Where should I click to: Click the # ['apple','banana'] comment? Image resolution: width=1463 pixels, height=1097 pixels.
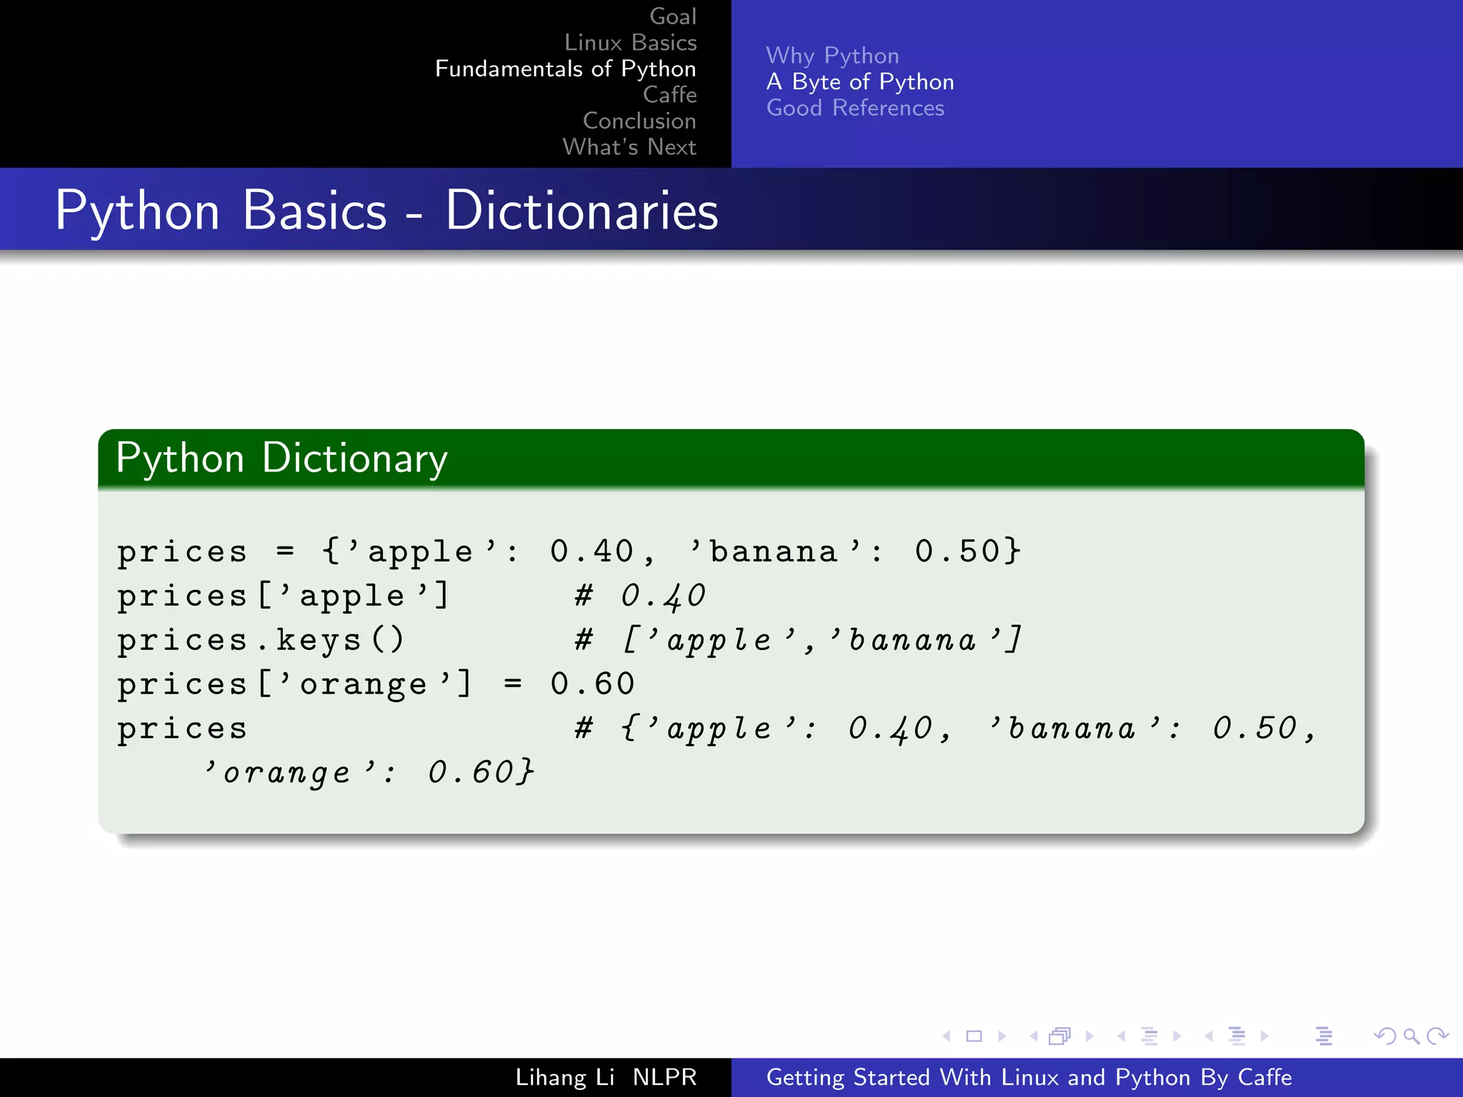tap(799, 640)
